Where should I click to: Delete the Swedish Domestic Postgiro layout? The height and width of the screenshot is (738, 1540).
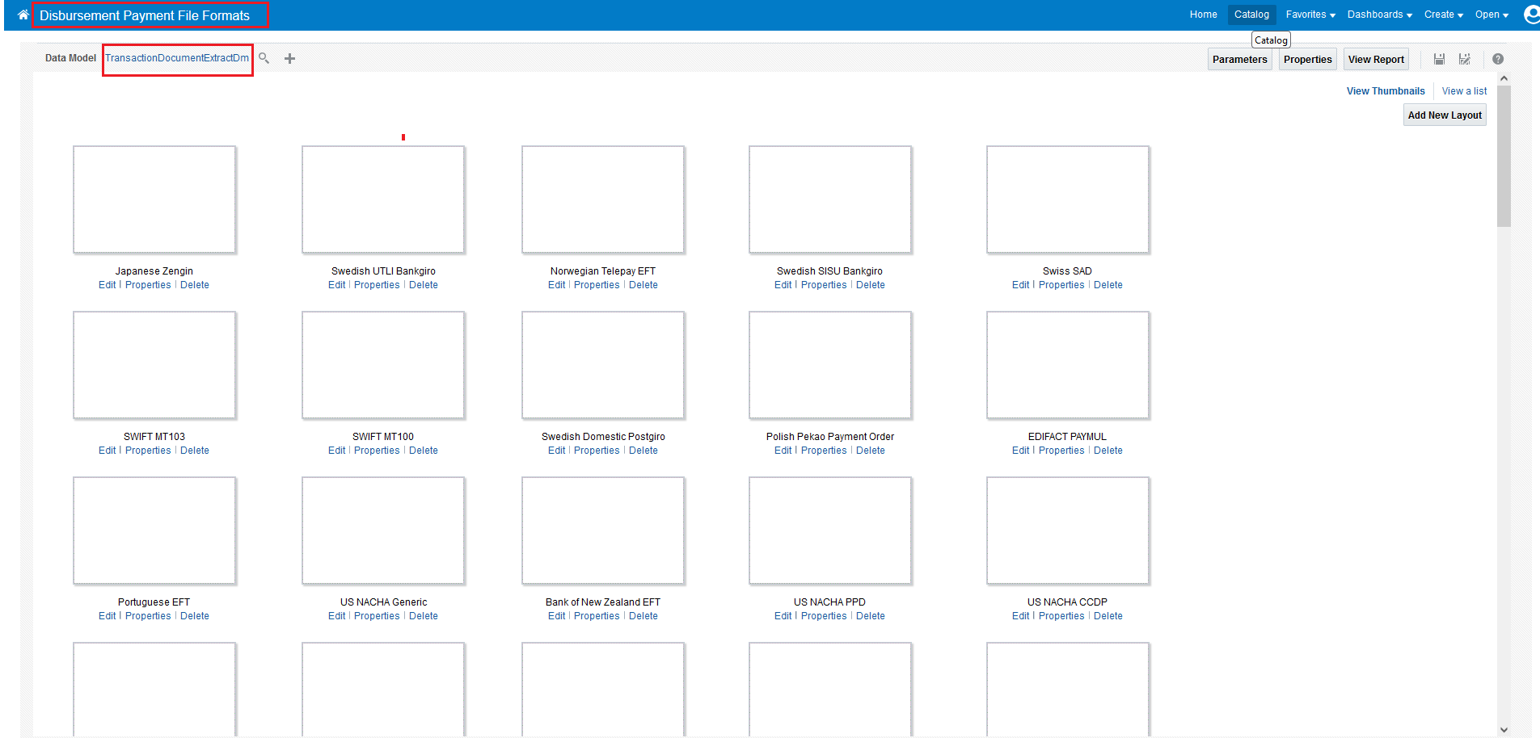pyautogui.click(x=643, y=451)
